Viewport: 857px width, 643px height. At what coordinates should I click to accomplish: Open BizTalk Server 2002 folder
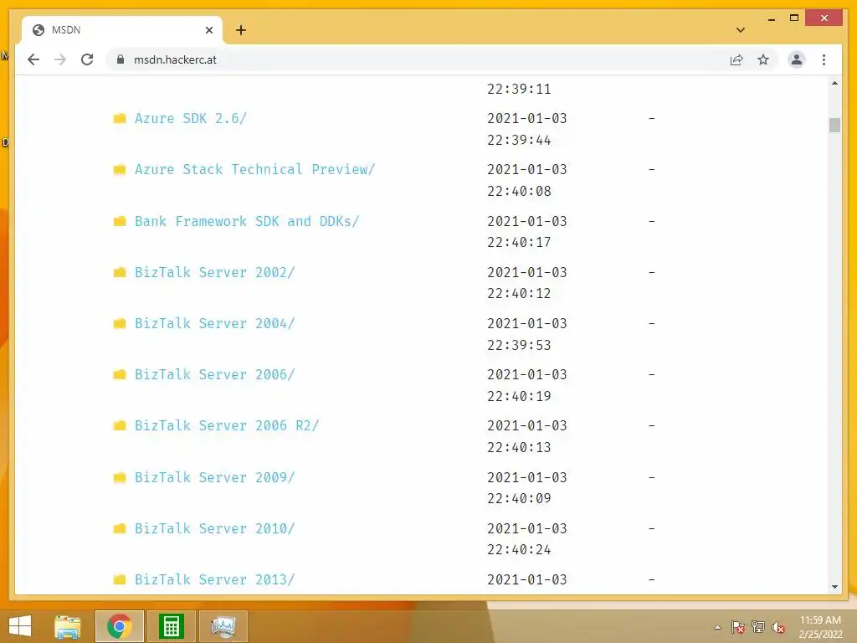[215, 272]
